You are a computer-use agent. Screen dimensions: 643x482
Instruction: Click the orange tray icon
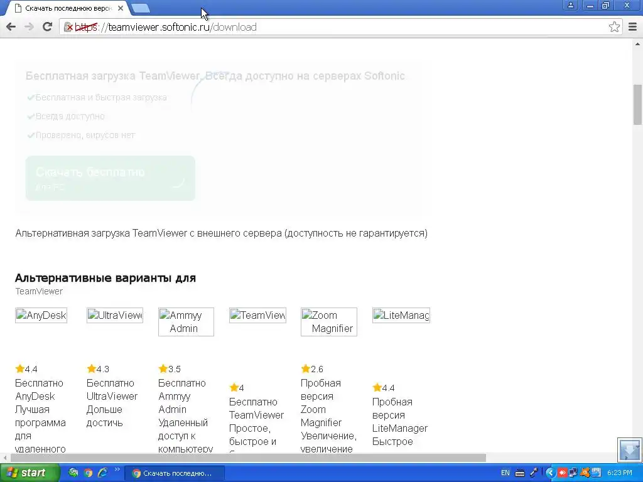pyautogui.click(x=585, y=473)
